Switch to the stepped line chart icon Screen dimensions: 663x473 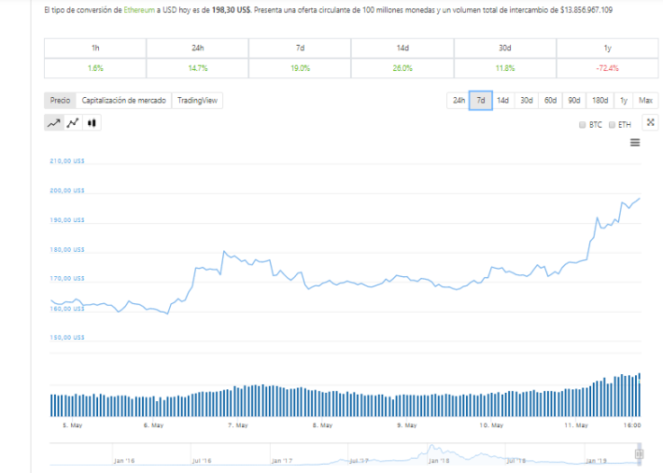pos(73,122)
